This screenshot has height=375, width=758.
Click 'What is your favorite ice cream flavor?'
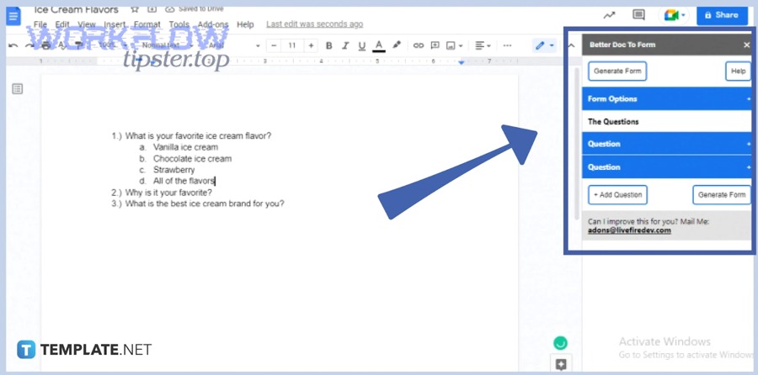coord(198,136)
